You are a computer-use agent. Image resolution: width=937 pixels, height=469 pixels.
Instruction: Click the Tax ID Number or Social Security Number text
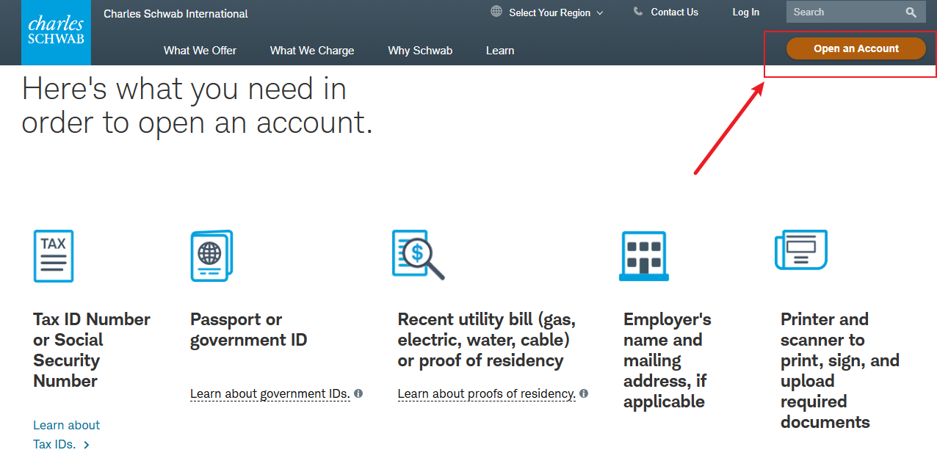92,350
